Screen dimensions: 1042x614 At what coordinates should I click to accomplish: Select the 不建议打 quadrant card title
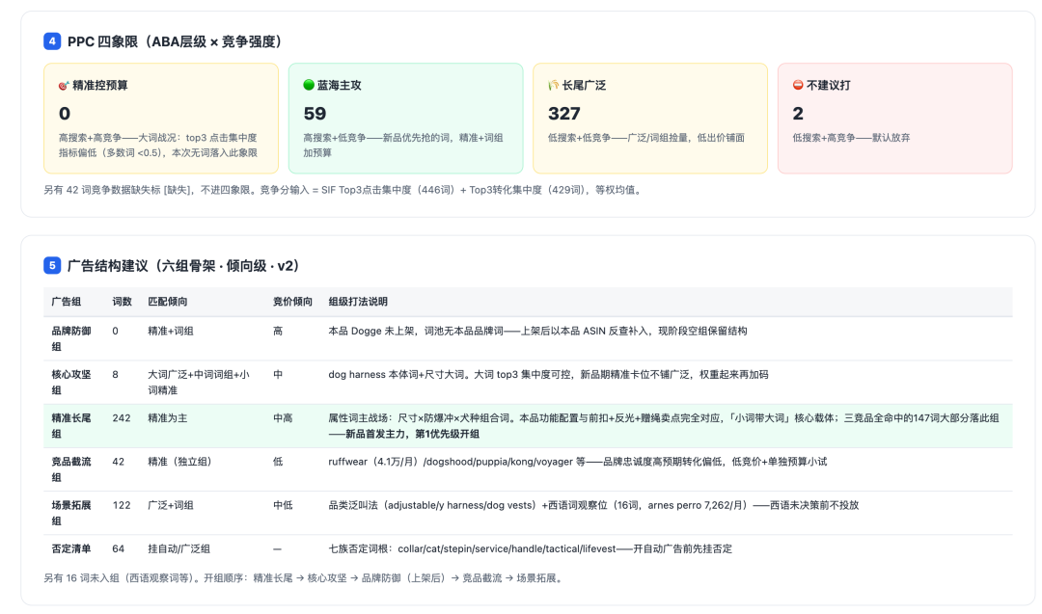pos(829,85)
